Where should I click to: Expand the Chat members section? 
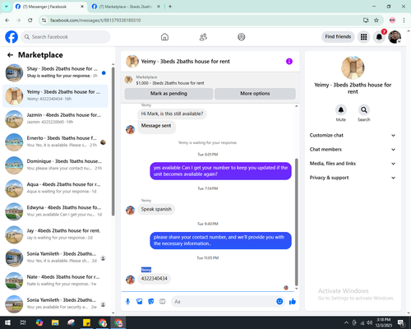[353, 150]
